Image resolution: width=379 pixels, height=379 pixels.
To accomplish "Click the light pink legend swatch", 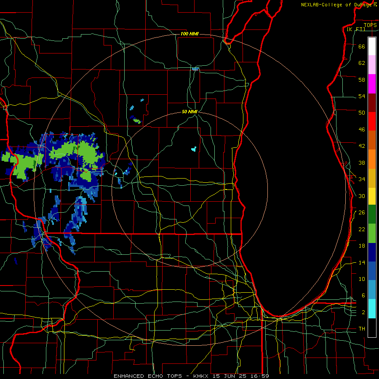I will coord(372,65).
